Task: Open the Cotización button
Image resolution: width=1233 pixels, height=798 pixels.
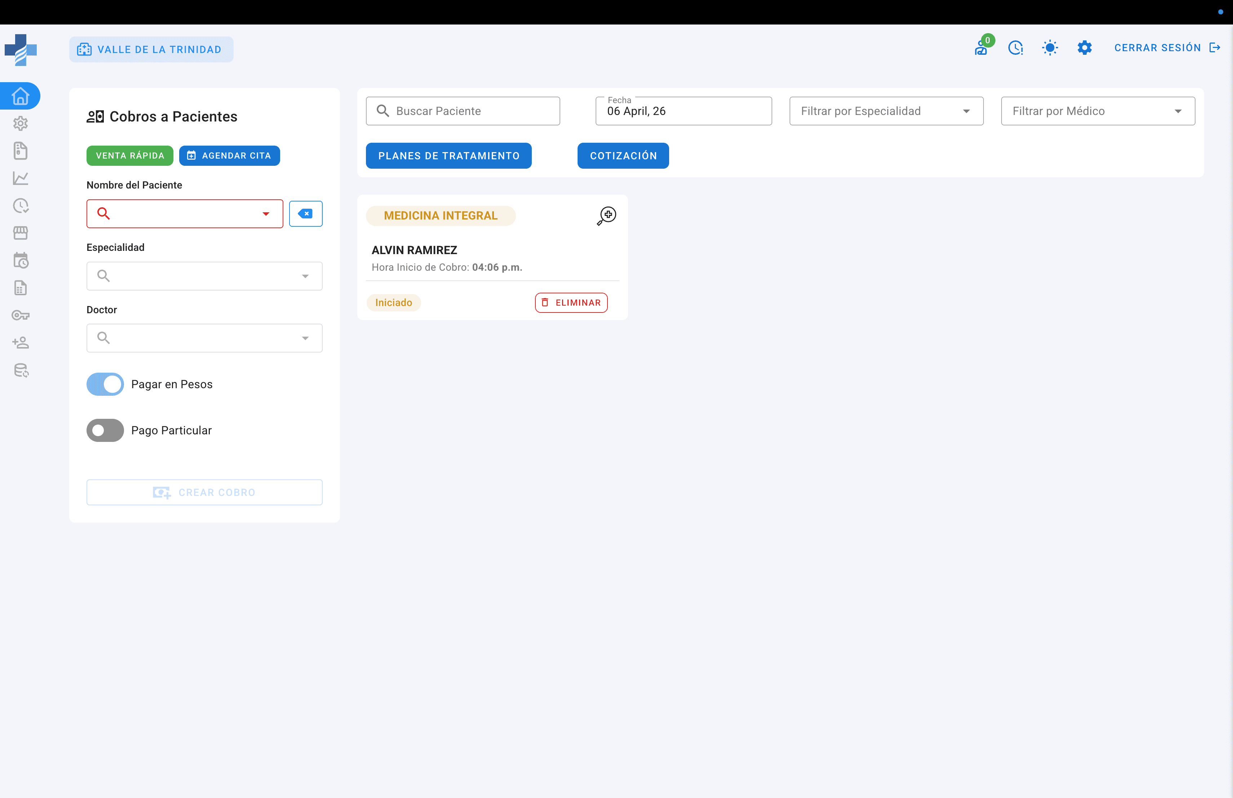Action: click(623, 156)
